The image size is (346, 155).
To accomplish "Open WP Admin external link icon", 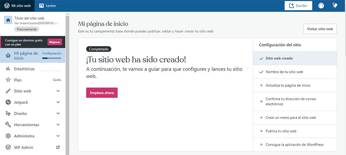I will coord(58,147).
